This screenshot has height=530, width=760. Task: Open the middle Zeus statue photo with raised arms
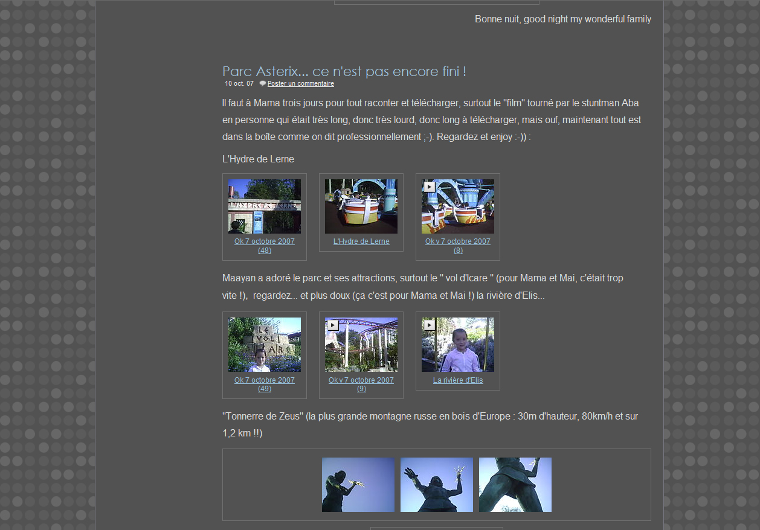pyautogui.click(x=436, y=485)
